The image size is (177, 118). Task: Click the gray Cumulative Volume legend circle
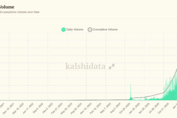(x=90, y=29)
